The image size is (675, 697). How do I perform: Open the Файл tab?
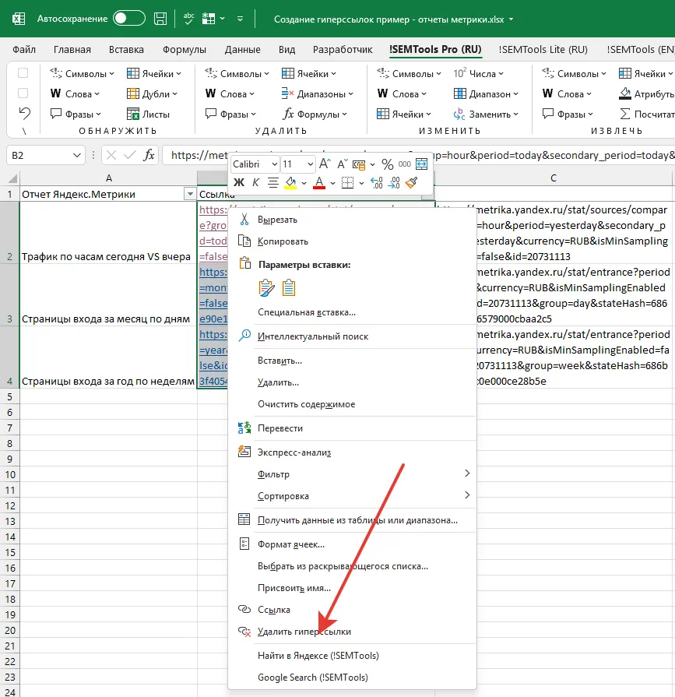tap(24, 49)
